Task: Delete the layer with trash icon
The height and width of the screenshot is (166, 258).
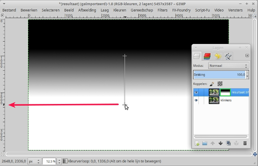Action: coord(245,143)
